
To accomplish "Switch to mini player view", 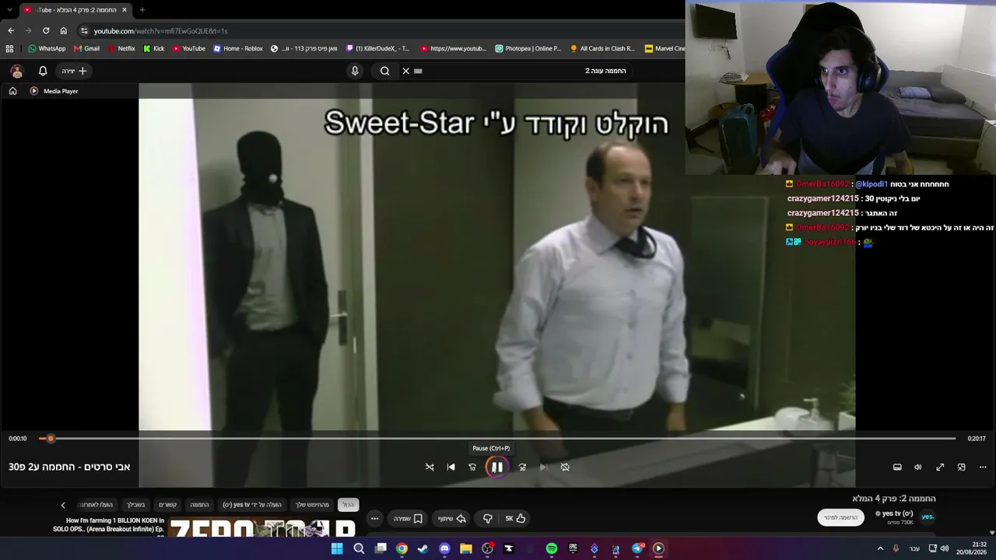I will pyautogui.click(x=962, y=467).
